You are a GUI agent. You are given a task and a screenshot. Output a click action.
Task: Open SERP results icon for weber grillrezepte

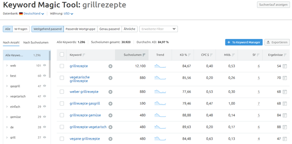[x=285, y=92]
